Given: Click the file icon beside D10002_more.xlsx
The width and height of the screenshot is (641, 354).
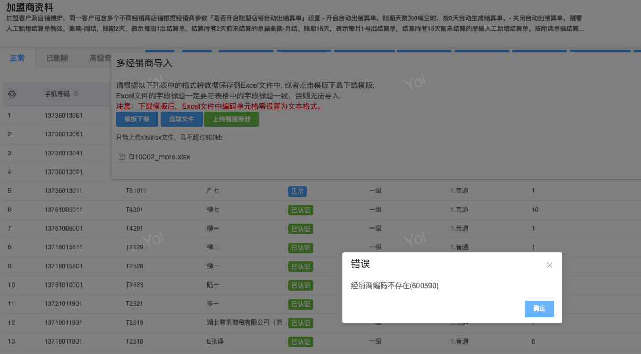Looking at the screenshot, I should (x=122, y=157).
